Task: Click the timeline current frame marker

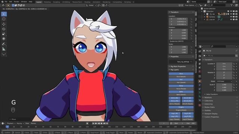Action: [7, 127]
